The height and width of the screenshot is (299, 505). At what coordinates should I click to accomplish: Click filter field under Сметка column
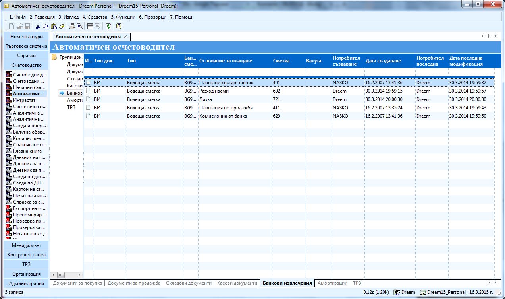288,72
